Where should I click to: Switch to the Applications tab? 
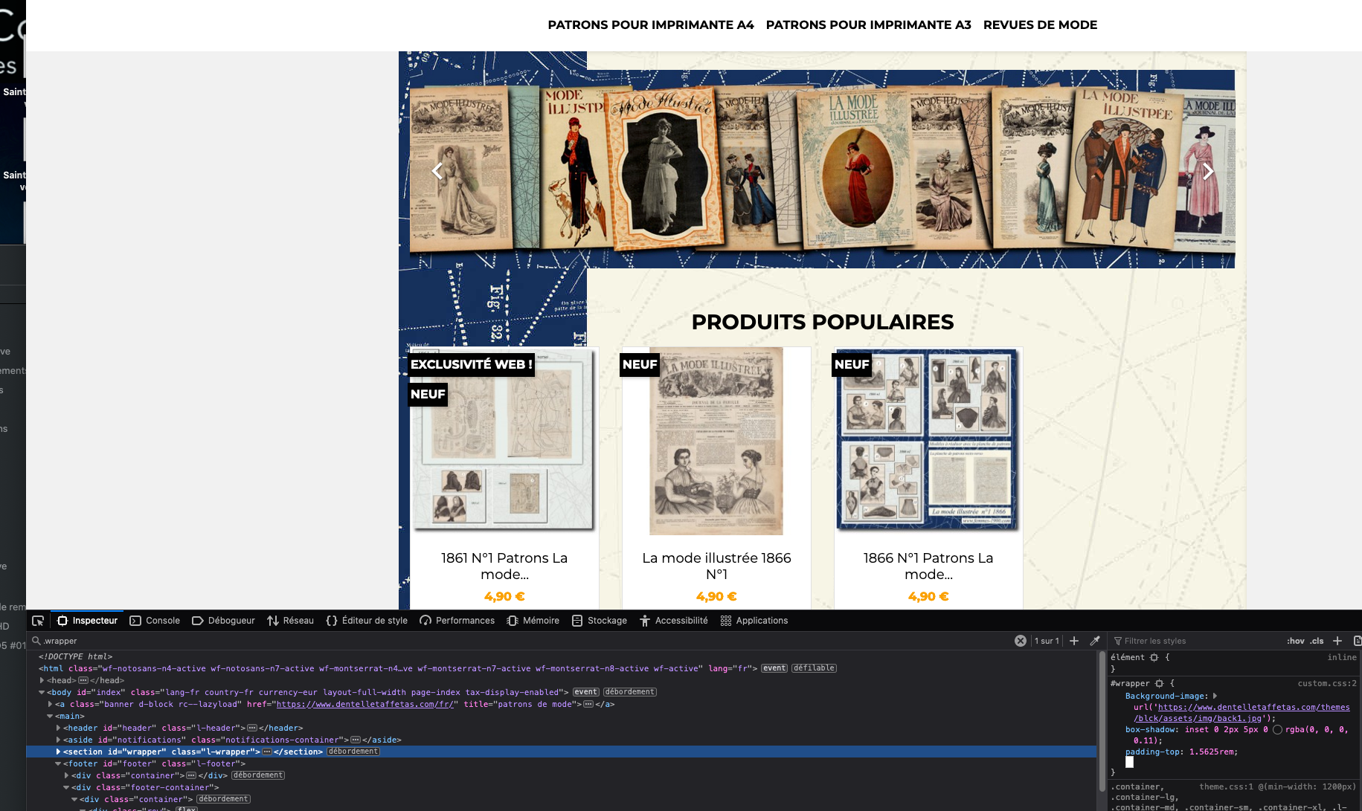754,621
